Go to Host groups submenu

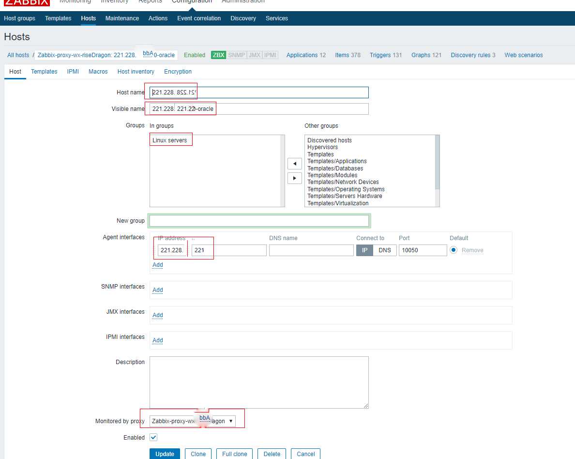tap(19, 18)
